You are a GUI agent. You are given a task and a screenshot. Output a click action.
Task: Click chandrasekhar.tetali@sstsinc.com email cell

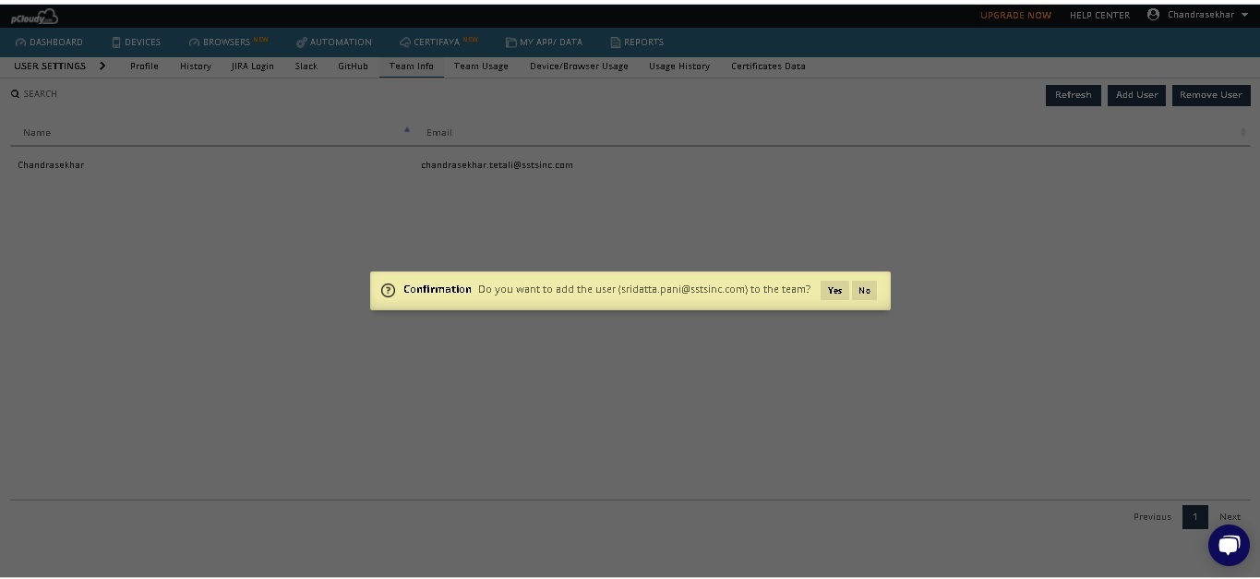(x=497, y=165)
